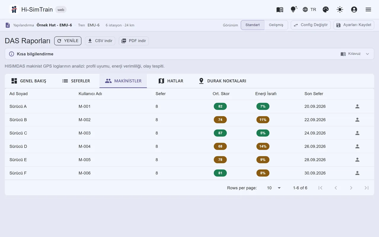Switch view to Standart
Image resolution: width=379 pixels, height=237 pixels.
[x=253, y=25]
